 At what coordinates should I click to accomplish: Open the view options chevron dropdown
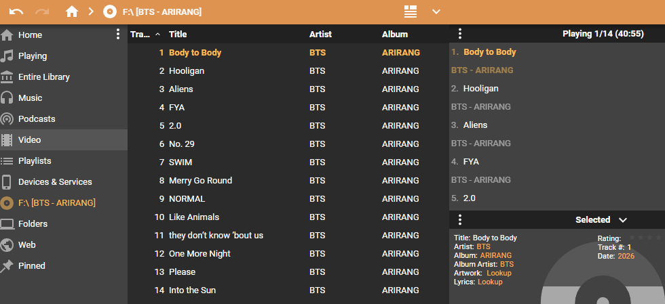tap(436, 12)
